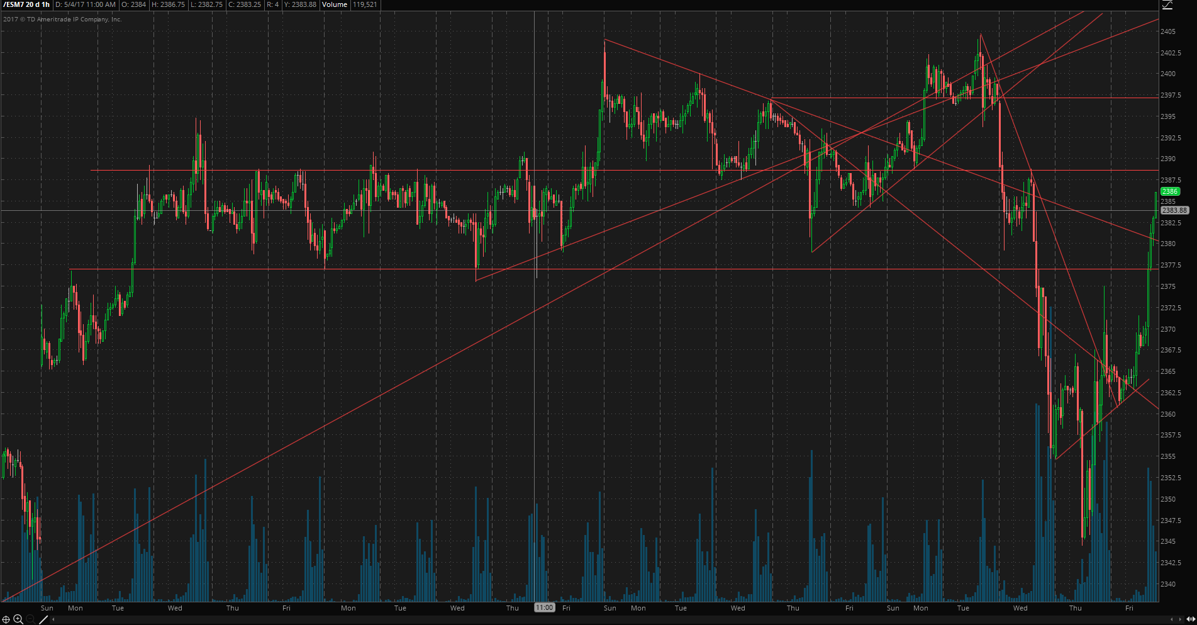The height and width of the screenshot is (625, 1197).
Task: Click the H: 2386.75 high value
Action: (168, 4)
